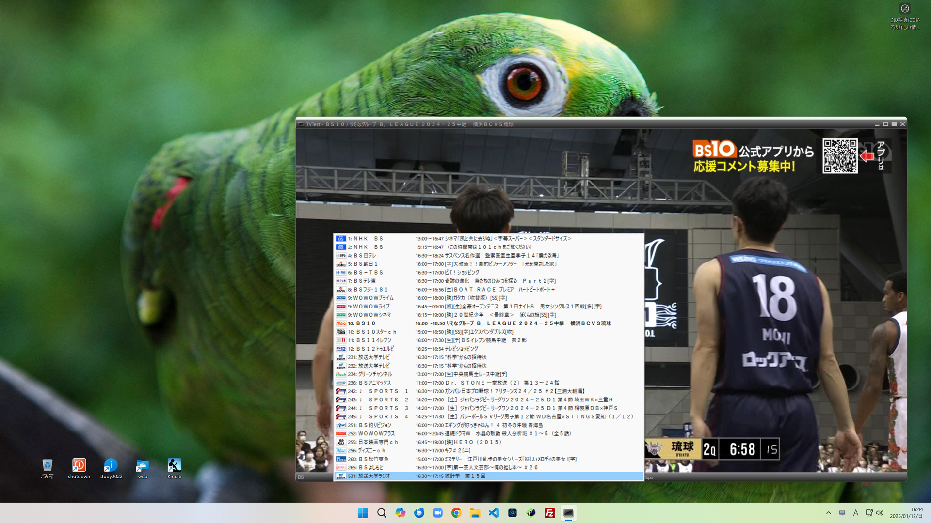Select 9: WOWOWプライム channel
This screenshot has height=523, width=931.
[489, 298]
